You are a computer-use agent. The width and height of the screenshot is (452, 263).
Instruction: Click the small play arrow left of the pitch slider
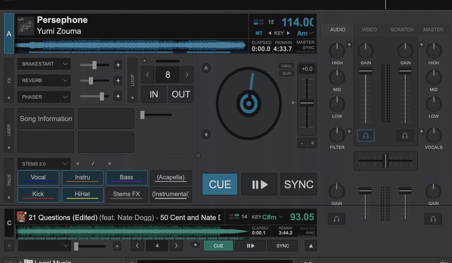(293, 103)
